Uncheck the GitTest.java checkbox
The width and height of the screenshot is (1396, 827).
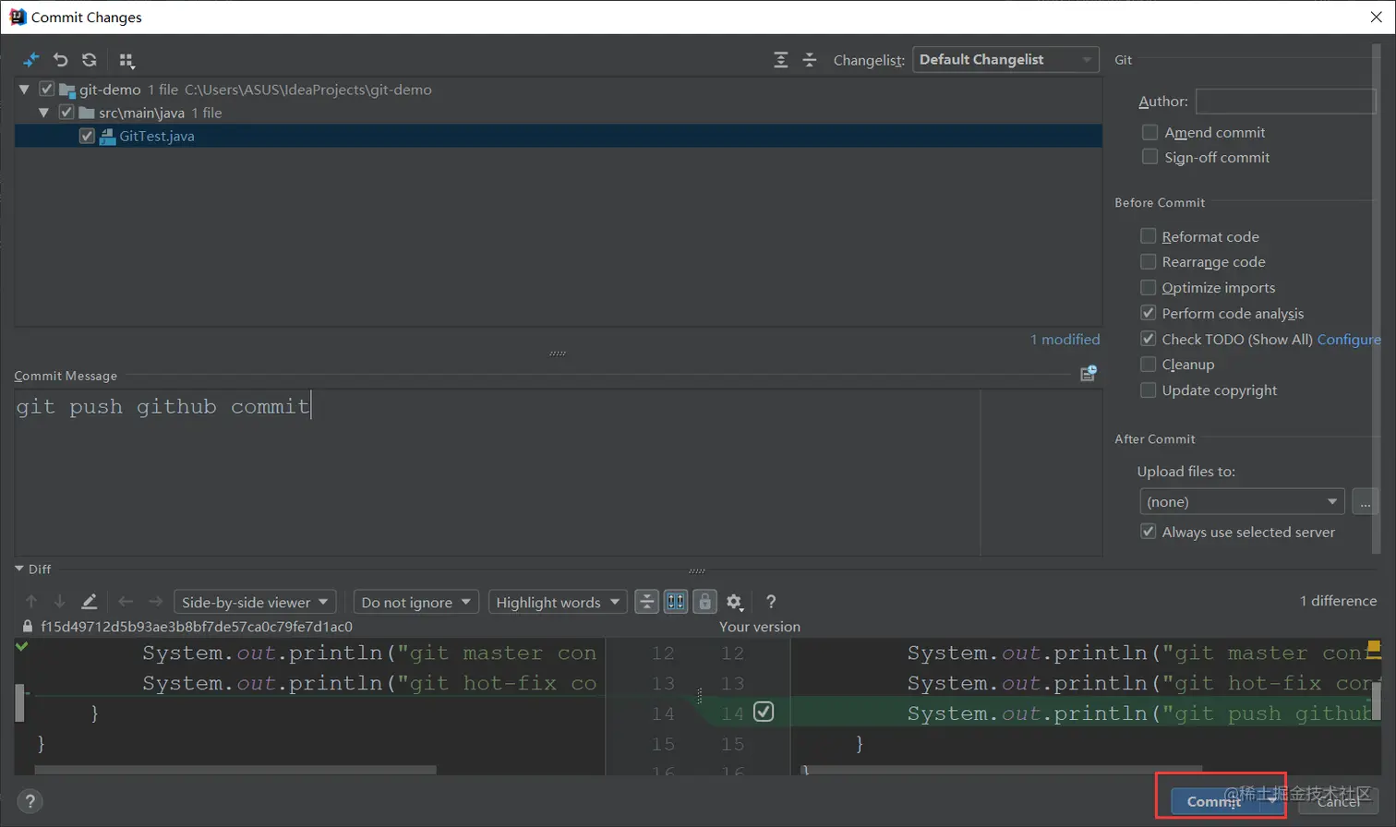coord(87,136)
